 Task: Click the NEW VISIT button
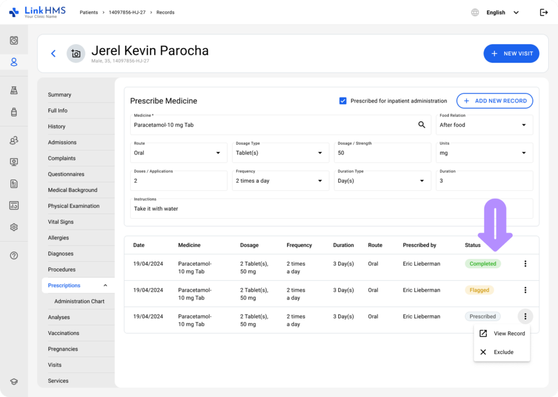(x=511, y=53)
